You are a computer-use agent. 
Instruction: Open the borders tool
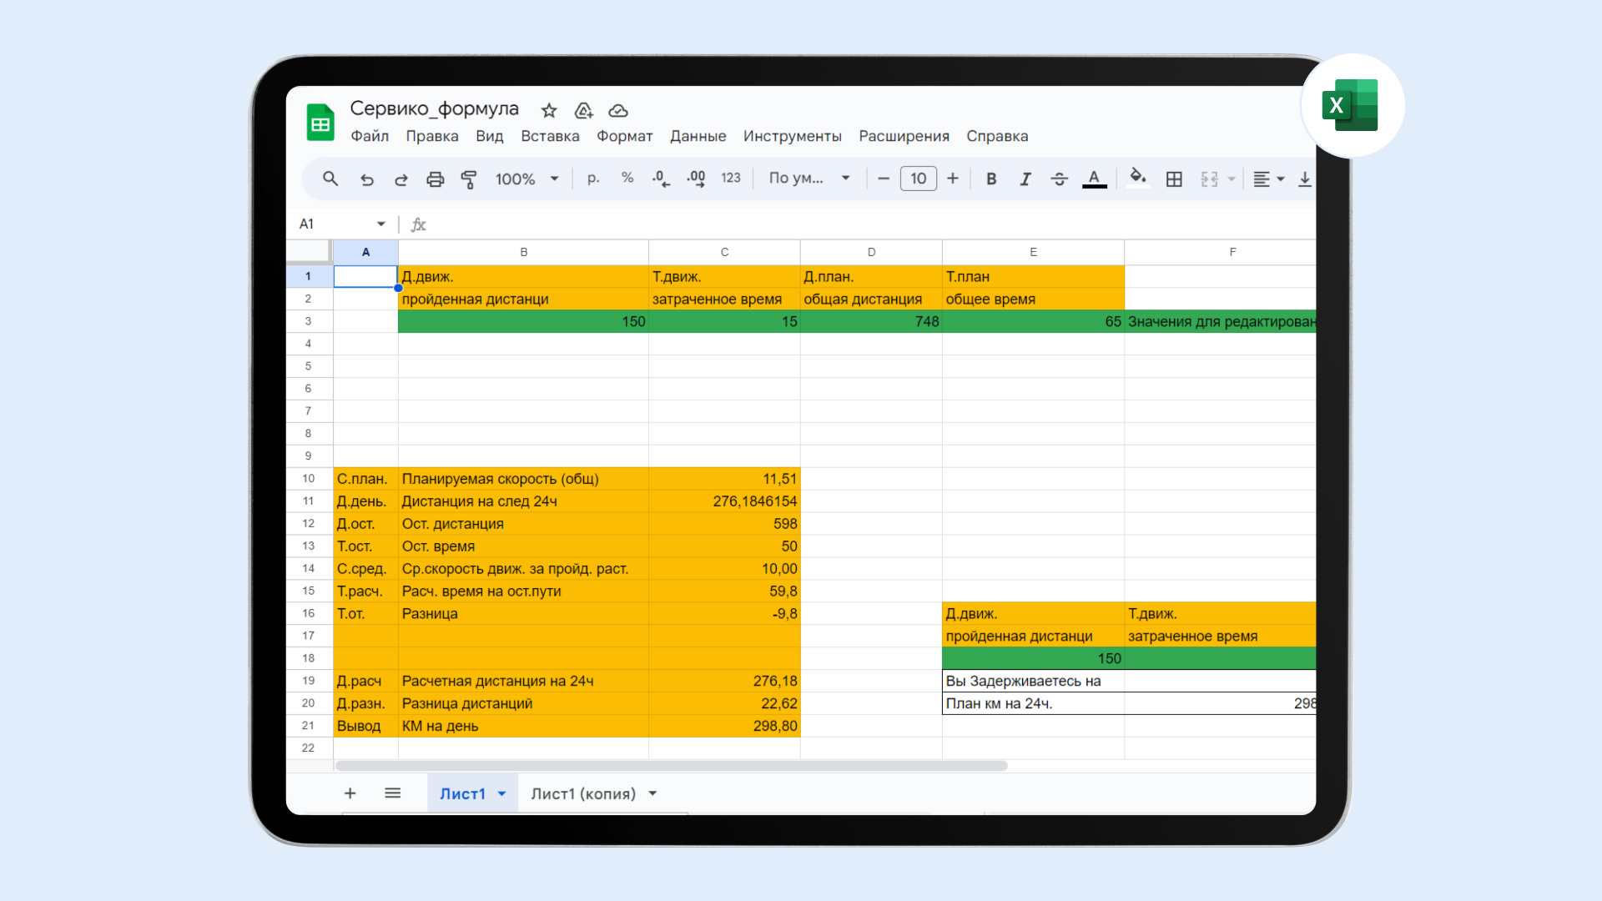tap(1174, 179)
